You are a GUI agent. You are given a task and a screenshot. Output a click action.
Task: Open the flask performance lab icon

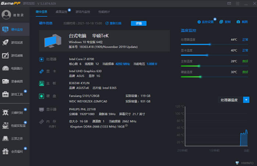6,125
